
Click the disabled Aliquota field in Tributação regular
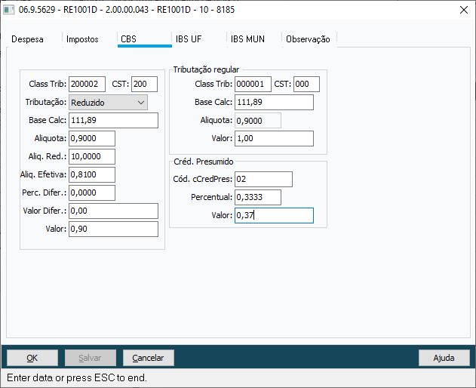click(258, 121)
